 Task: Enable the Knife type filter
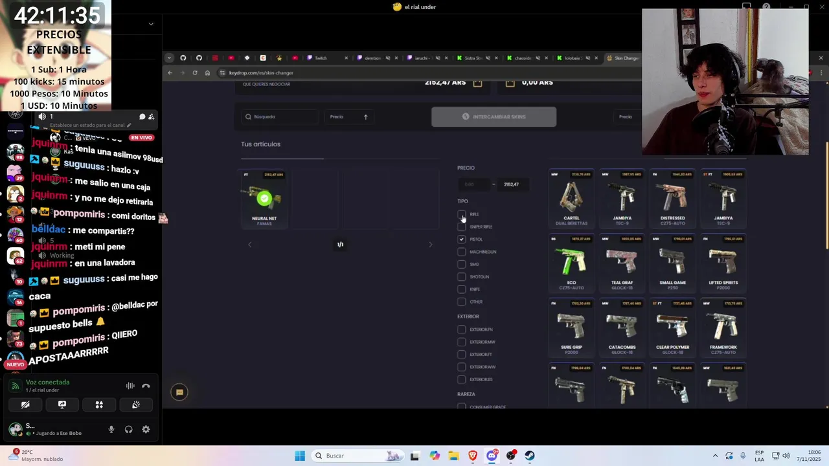461,289
